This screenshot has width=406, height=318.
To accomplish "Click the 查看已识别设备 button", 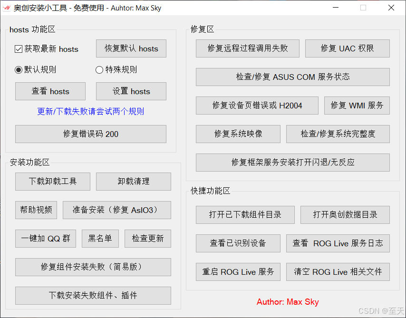I will tap(238, 243).
